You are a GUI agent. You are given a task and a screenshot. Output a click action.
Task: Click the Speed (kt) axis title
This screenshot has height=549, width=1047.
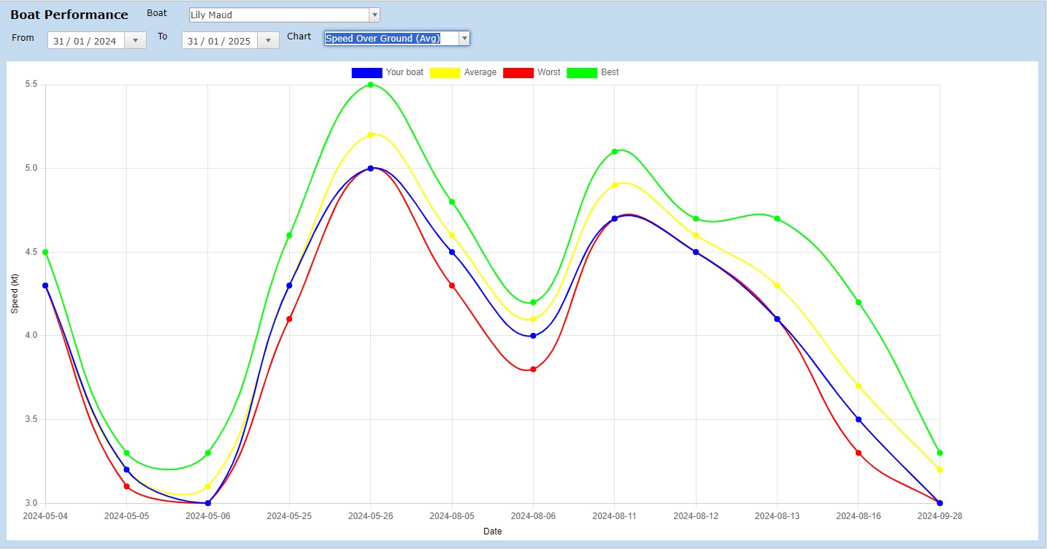pyautogui.click(x=14, y=293)
